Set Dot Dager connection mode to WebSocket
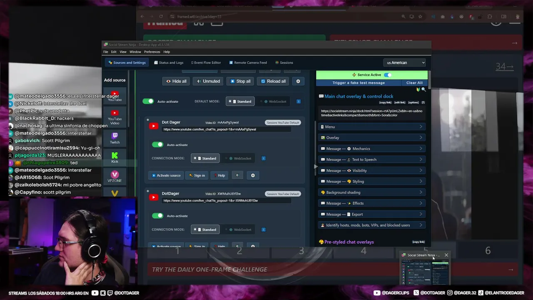This screenshot has height=300, width=533. 240,158
